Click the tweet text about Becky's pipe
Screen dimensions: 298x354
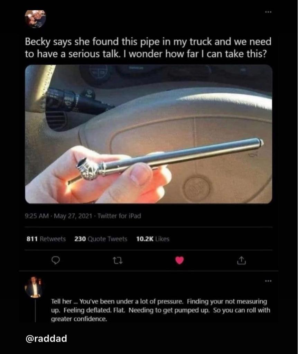[148, 48]
